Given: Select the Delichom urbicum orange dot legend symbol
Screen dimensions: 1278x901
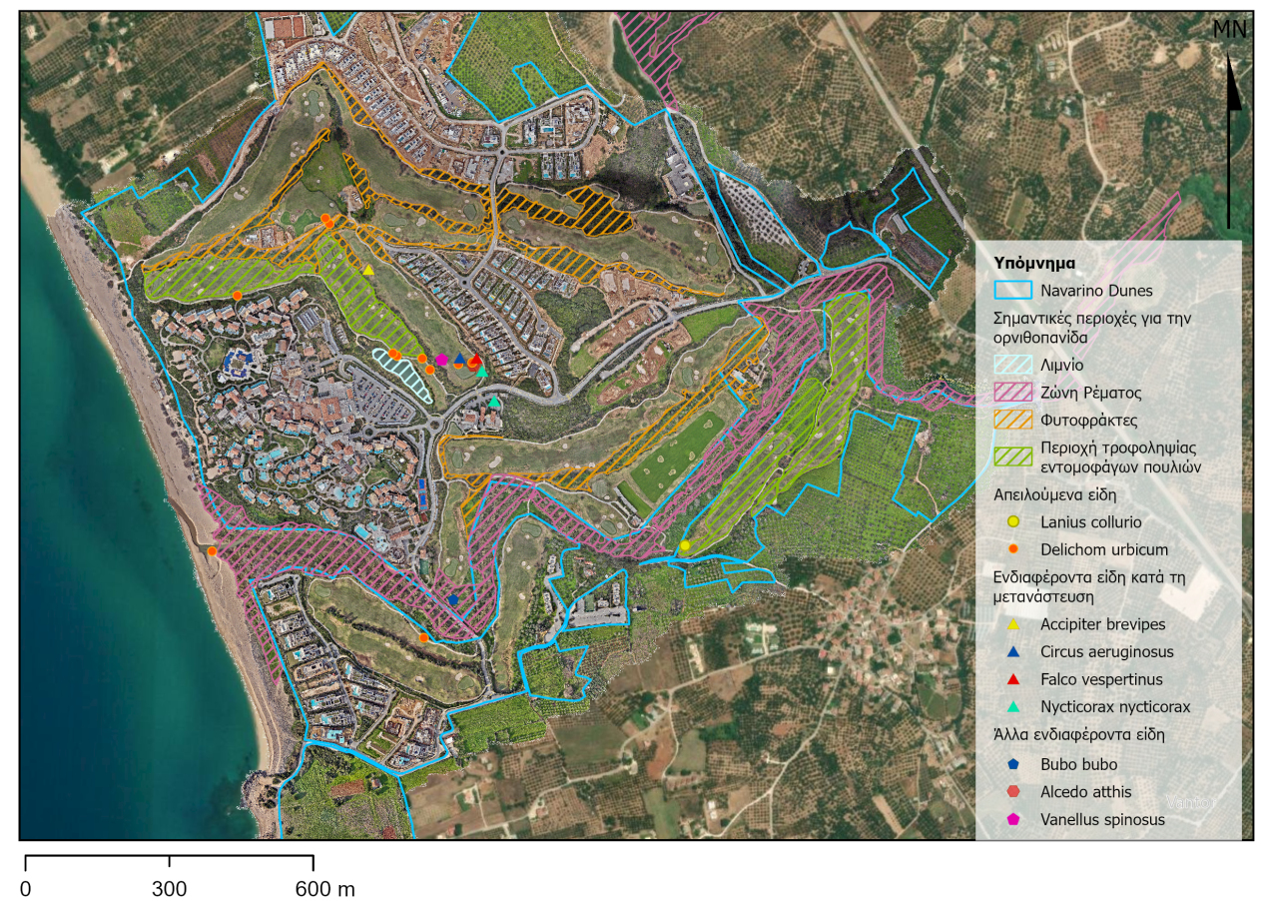Looking at the screenshot, I should pyautogui.click(x=1013, y=549).
